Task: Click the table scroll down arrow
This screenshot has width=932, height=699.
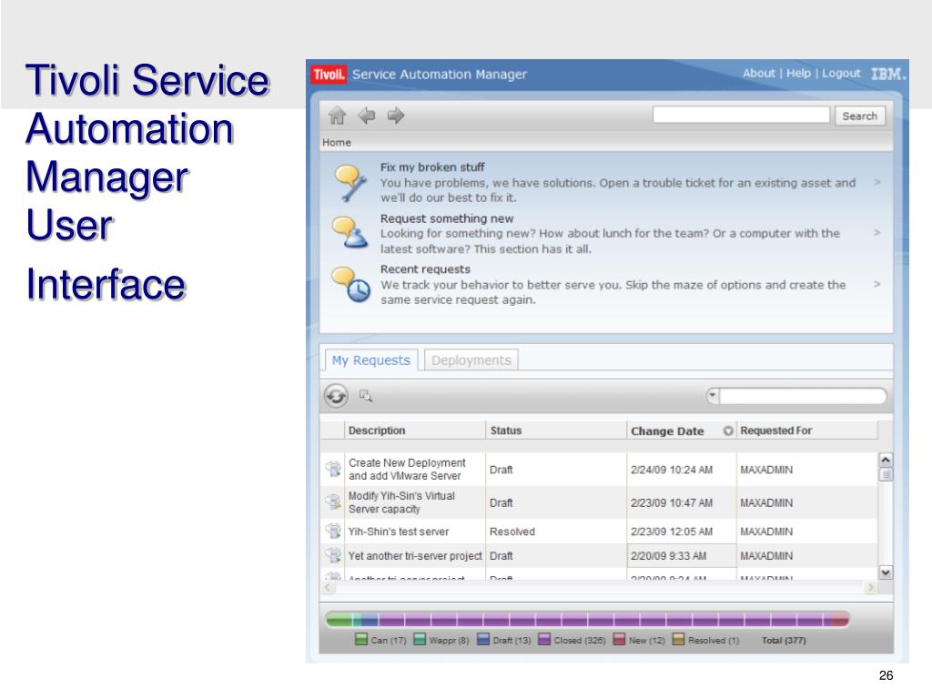Action: pyautogui.click(x=885, y=572)
